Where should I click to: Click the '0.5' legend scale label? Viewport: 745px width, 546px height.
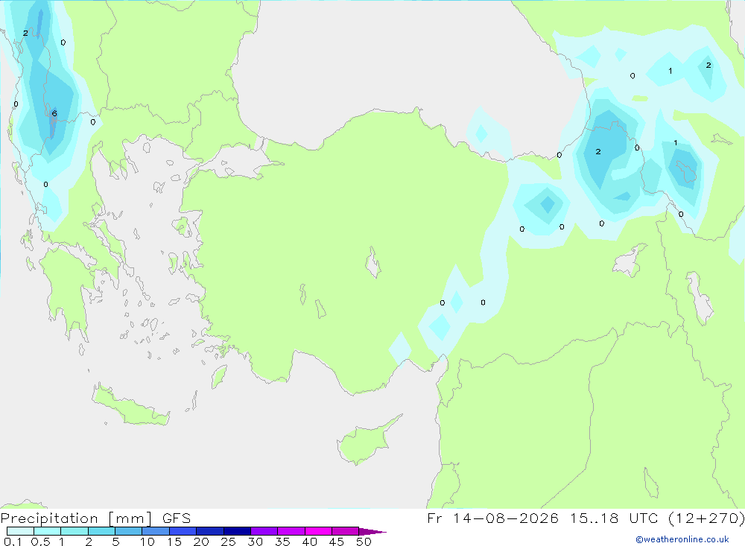click(40, 542)
